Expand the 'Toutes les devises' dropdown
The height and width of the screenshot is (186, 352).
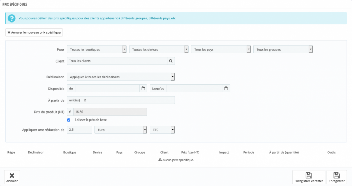(x=158, y=50)
